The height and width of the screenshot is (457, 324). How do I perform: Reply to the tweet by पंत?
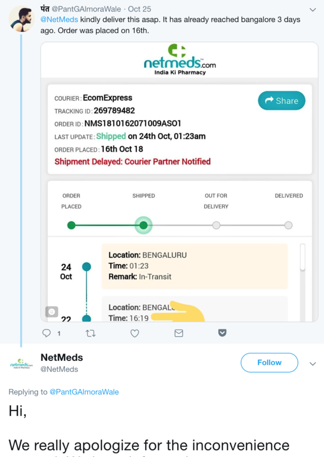pos(47,333)
